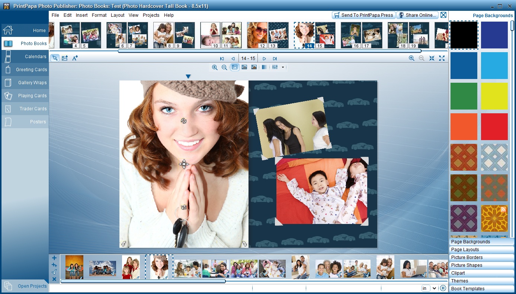Open the Edit menu
Image resolution: width=516 pixels, height=294 pixels.
[x=67, y=15]
